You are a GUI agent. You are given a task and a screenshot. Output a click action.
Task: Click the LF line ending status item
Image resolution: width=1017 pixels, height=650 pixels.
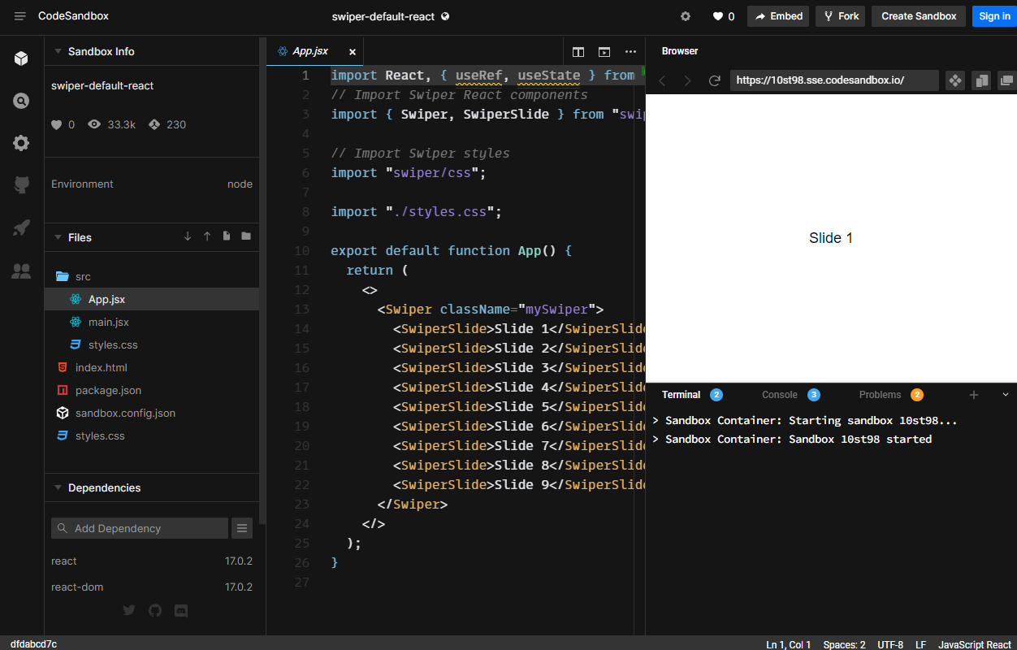pyautogui.click(x=921, y=644)
